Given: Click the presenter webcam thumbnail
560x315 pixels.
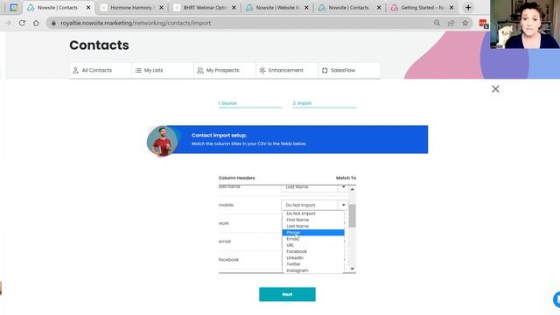Looking at the screenshot, I should pyautogui.click(x=525, y=24).
